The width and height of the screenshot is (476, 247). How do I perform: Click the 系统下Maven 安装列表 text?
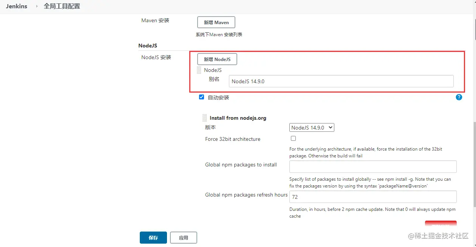[x=219, y=35]
